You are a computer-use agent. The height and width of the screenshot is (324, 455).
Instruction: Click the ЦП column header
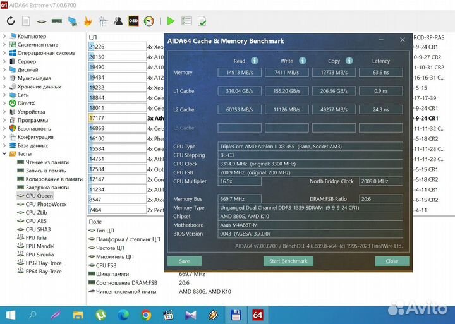point(93,37)
